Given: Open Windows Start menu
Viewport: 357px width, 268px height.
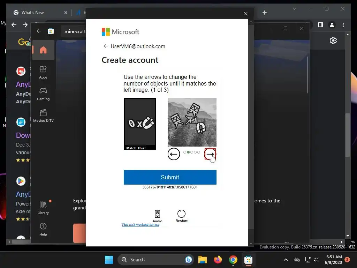Looking at the screenshot, I should (109, 260).
